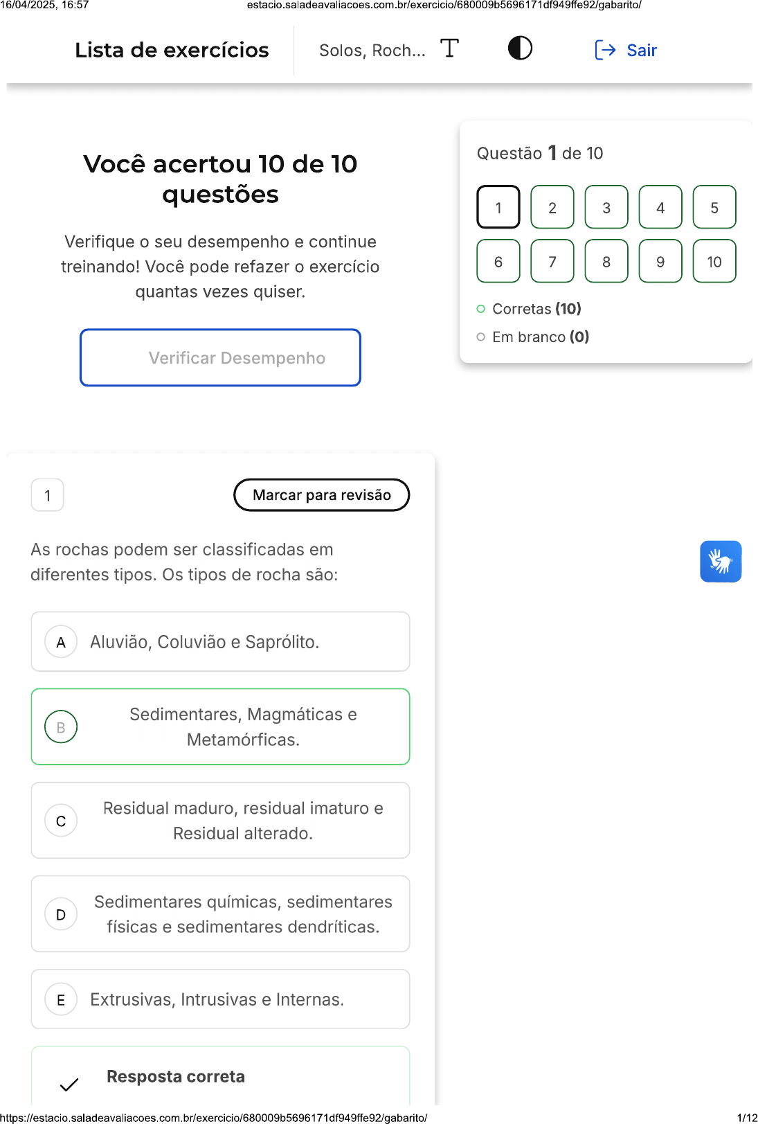The height and width of the screenshot is (1124, 758).
Task: Go to question 5 in navigator
Action: pos(714,207)
